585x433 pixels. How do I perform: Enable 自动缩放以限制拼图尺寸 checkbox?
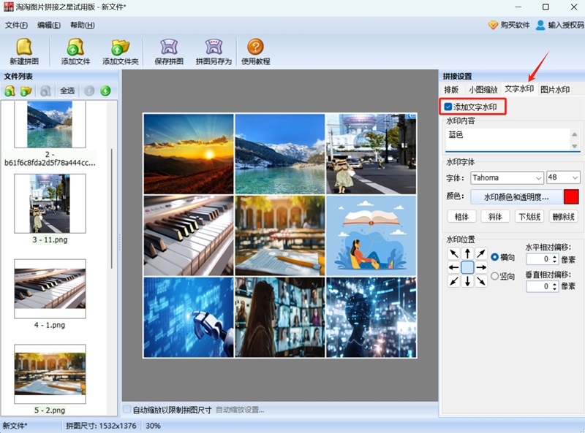tap(127, 410)
